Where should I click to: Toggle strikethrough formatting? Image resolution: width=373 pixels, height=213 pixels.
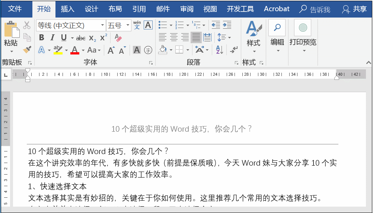coord(81,38)
